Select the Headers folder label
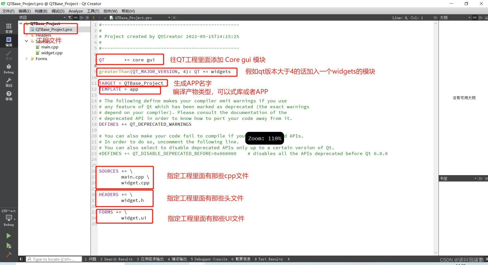This screenshot has height=265, width=488. [x=43, y=35]
